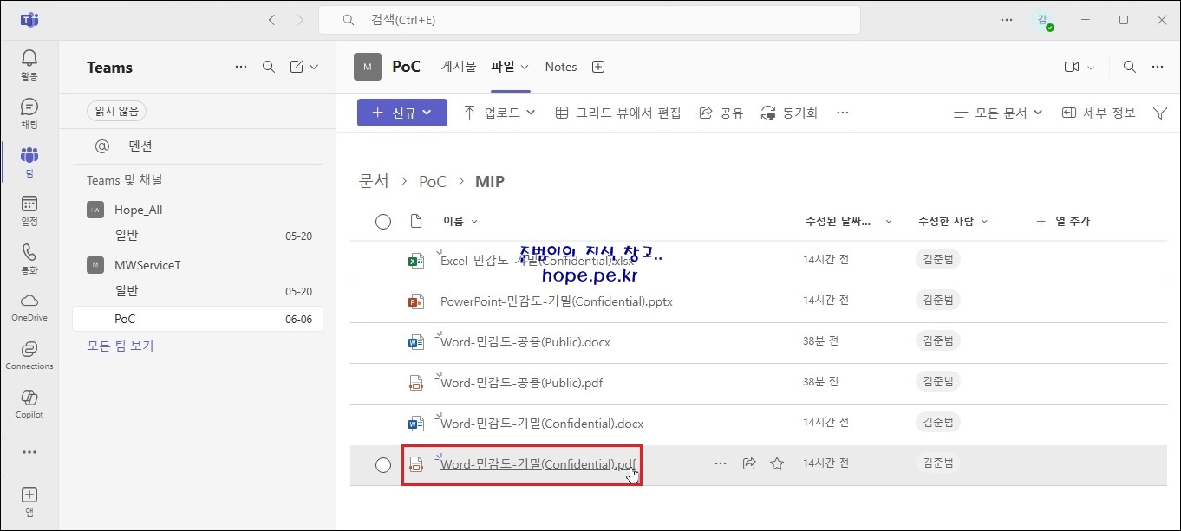
Task: Show more actions for Word Confidential pdf
Action: point(721,464)
